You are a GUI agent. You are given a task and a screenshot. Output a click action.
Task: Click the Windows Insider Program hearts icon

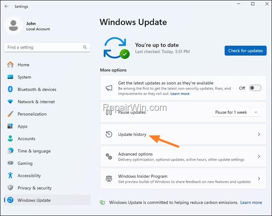coord(109,179)
